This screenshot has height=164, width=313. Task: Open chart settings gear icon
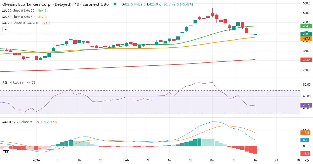(x=307, y=160)
